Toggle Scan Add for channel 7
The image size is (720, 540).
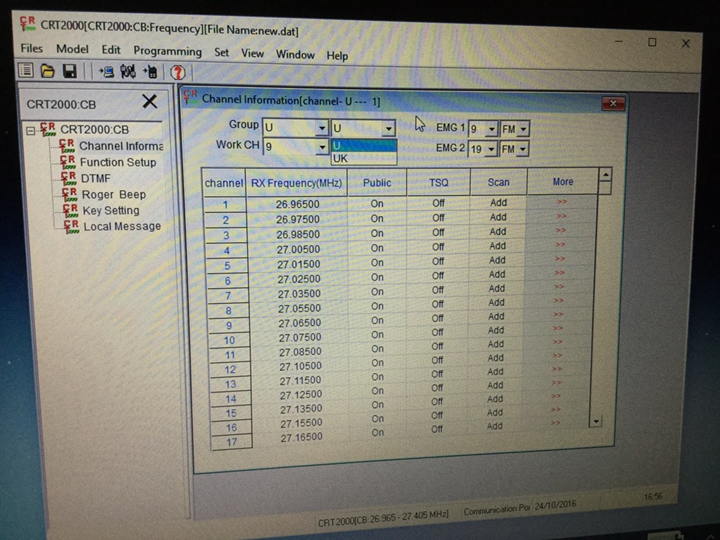(497, 289)
